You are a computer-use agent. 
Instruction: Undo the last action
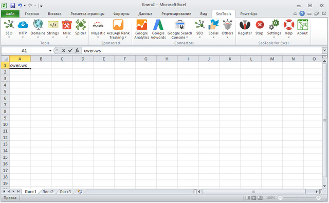[x=20, y=6]
